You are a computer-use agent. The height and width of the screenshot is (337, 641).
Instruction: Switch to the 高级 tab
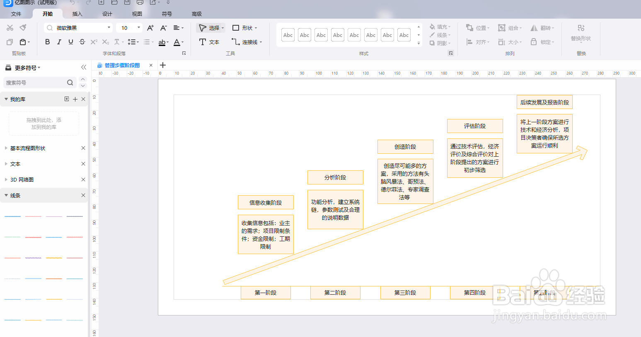click(197, 14)
